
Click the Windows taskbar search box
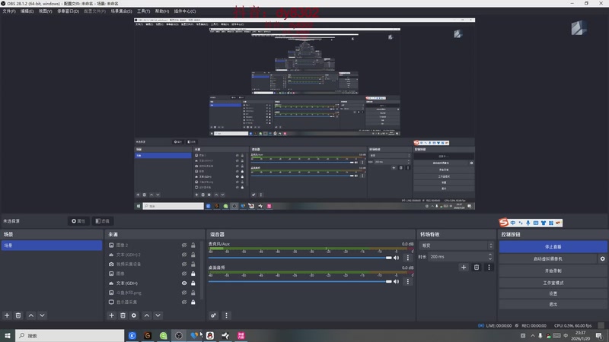click(70, 335)
